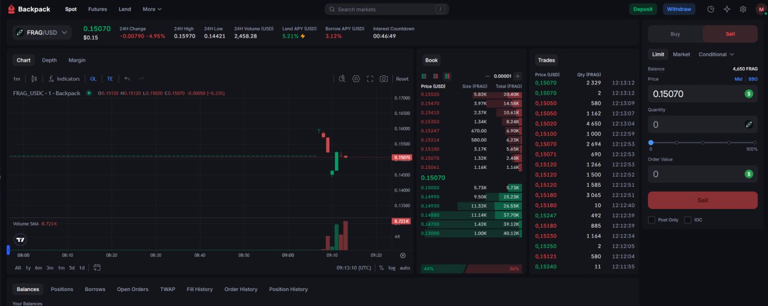Open the Open Orders tab
Image resolution: width=768 pixels, height=306 pixels.
[x=133, y=289]
